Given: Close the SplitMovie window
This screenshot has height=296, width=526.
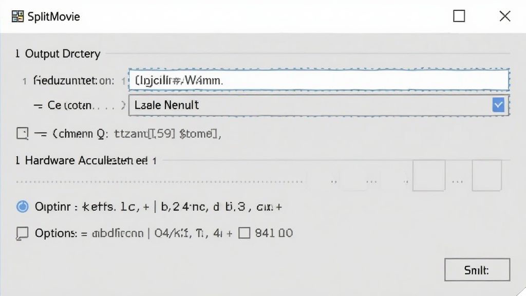Looking at the screenshot, I should [504, 16].
